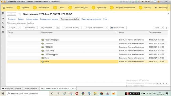This screenshot has width=171, height=96.
Task: Open the functions grid menu in sidebar
Action: [x=3, y=13]
